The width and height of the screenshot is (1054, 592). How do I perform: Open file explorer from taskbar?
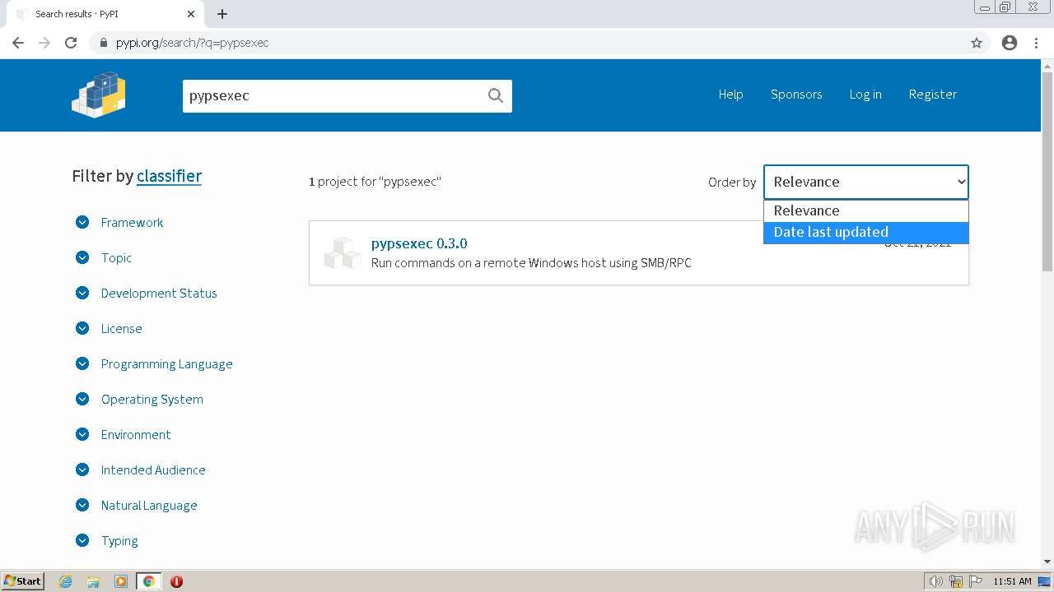tap(93, 581)
